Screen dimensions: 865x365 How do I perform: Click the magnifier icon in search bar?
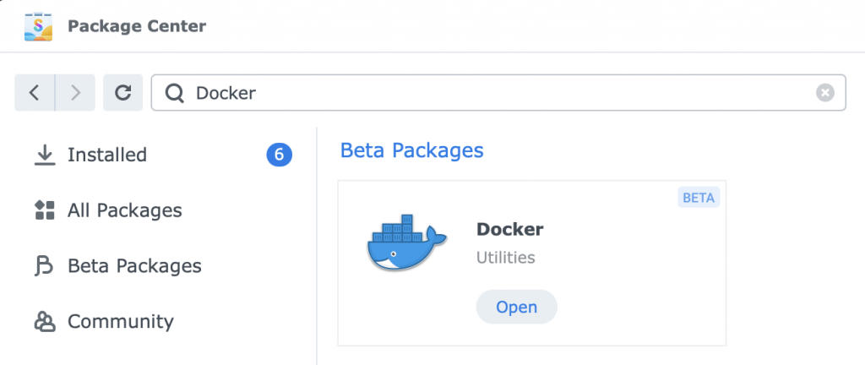coord(175,93)
